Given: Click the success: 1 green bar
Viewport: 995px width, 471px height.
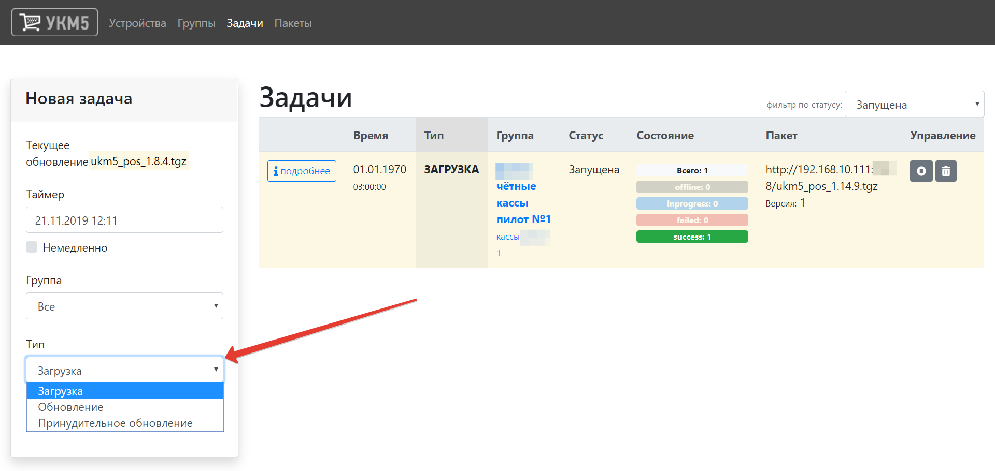Looking at the screenshot, I should (x=692, y=237).
